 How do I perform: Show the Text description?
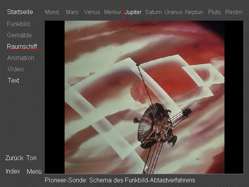13,81
